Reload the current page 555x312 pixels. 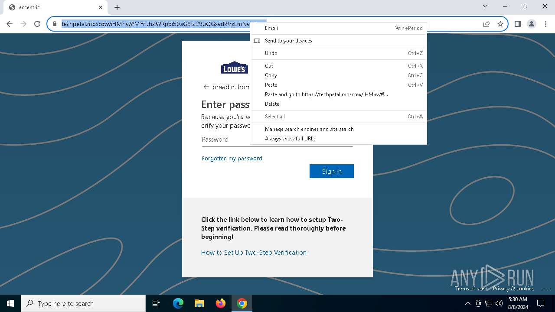coord(37,24)
